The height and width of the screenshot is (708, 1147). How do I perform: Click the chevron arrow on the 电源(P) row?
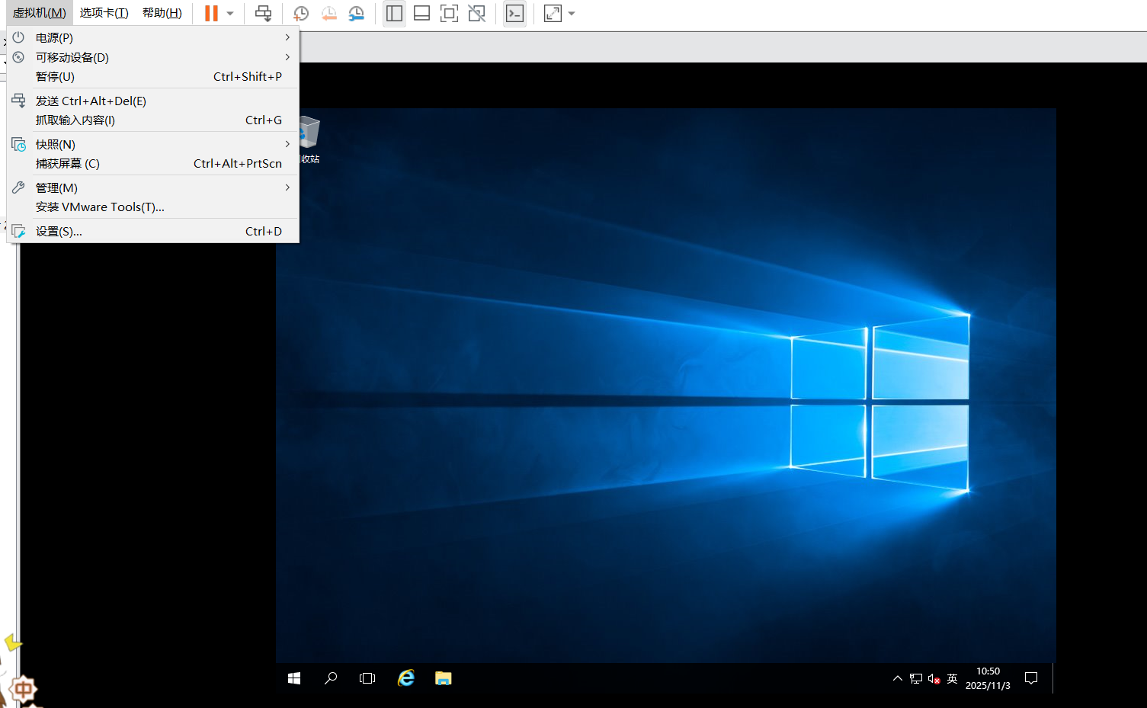click(x=287, y=37)
